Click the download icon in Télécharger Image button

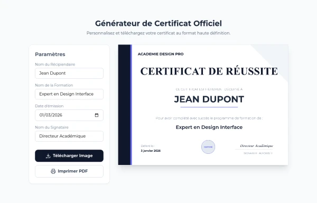48,156
